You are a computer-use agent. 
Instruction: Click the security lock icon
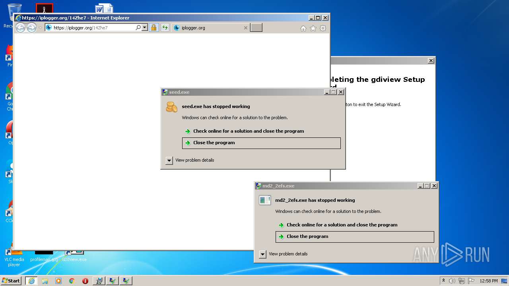click(153, 28)
